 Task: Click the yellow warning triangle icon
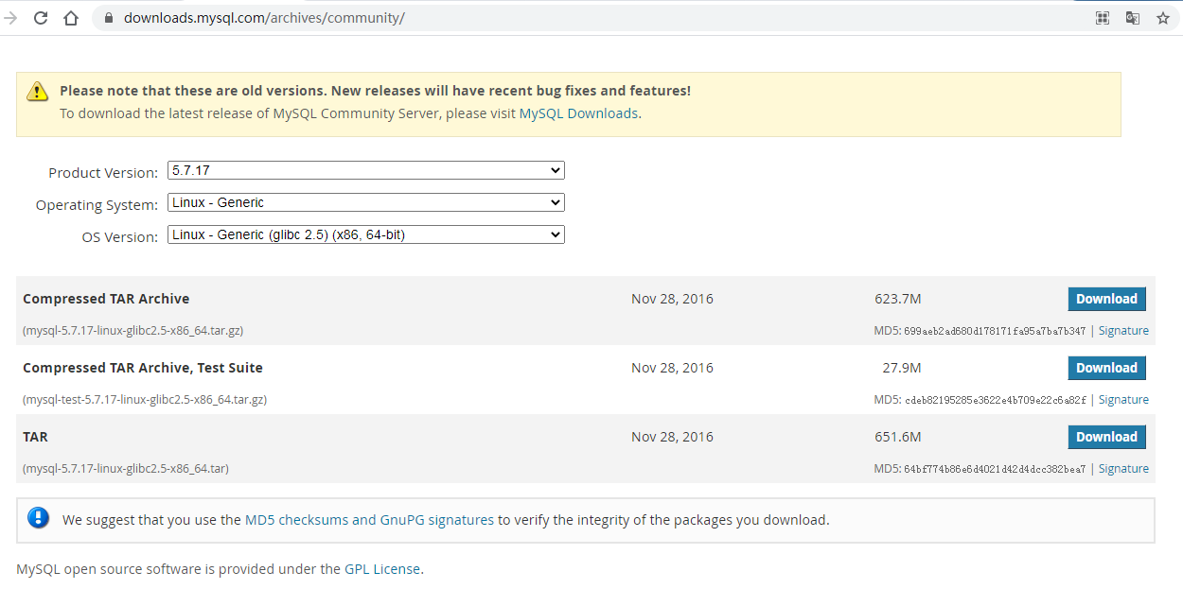37,91
